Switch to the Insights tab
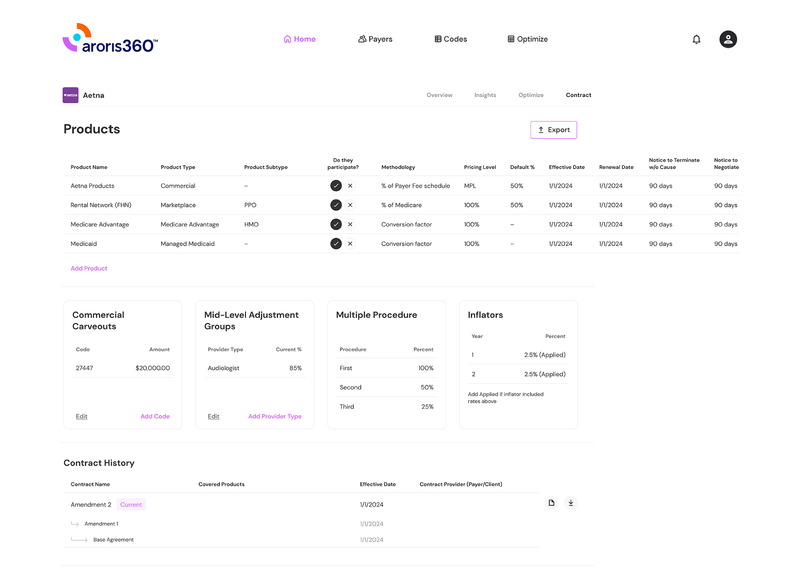 coord(485,95)
